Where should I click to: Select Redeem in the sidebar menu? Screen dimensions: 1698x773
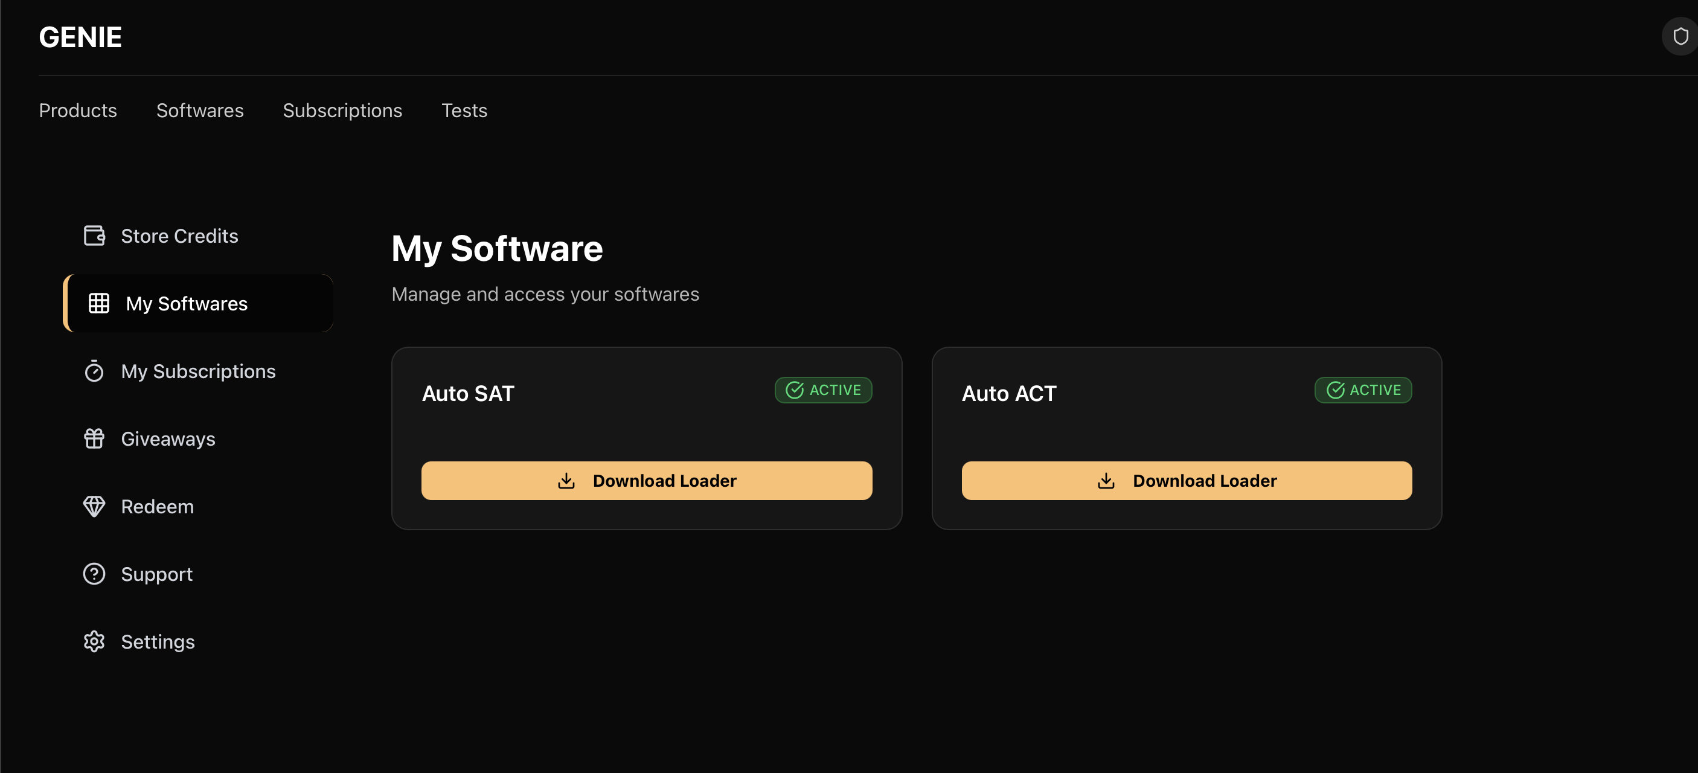click(x=158, y=507)
